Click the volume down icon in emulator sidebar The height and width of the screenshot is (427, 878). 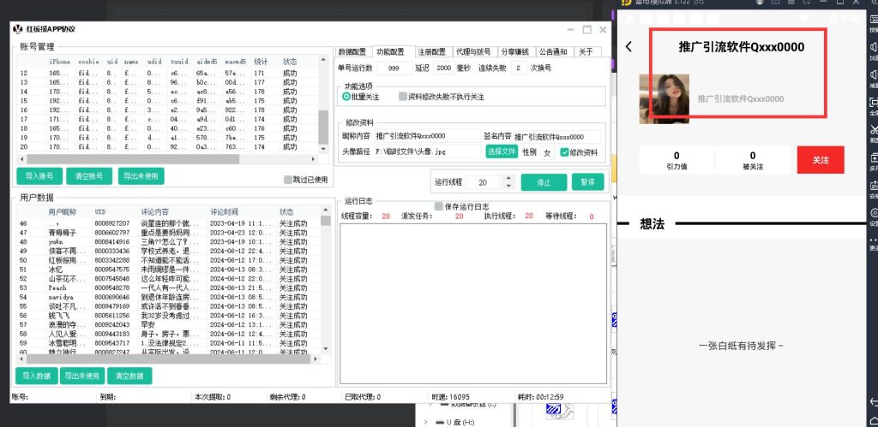[x=871, y=74]
